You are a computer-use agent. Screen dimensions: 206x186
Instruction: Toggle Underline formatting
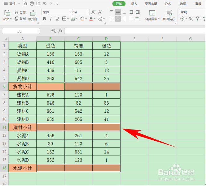tap(57, 19)
